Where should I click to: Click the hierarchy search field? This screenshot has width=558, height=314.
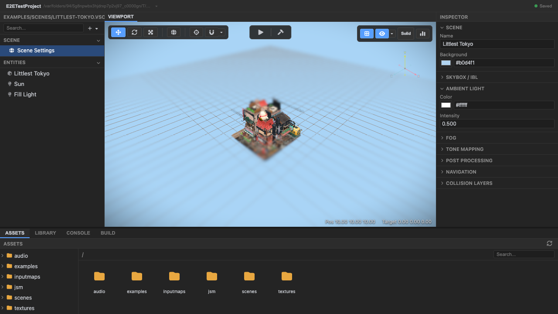44,28
